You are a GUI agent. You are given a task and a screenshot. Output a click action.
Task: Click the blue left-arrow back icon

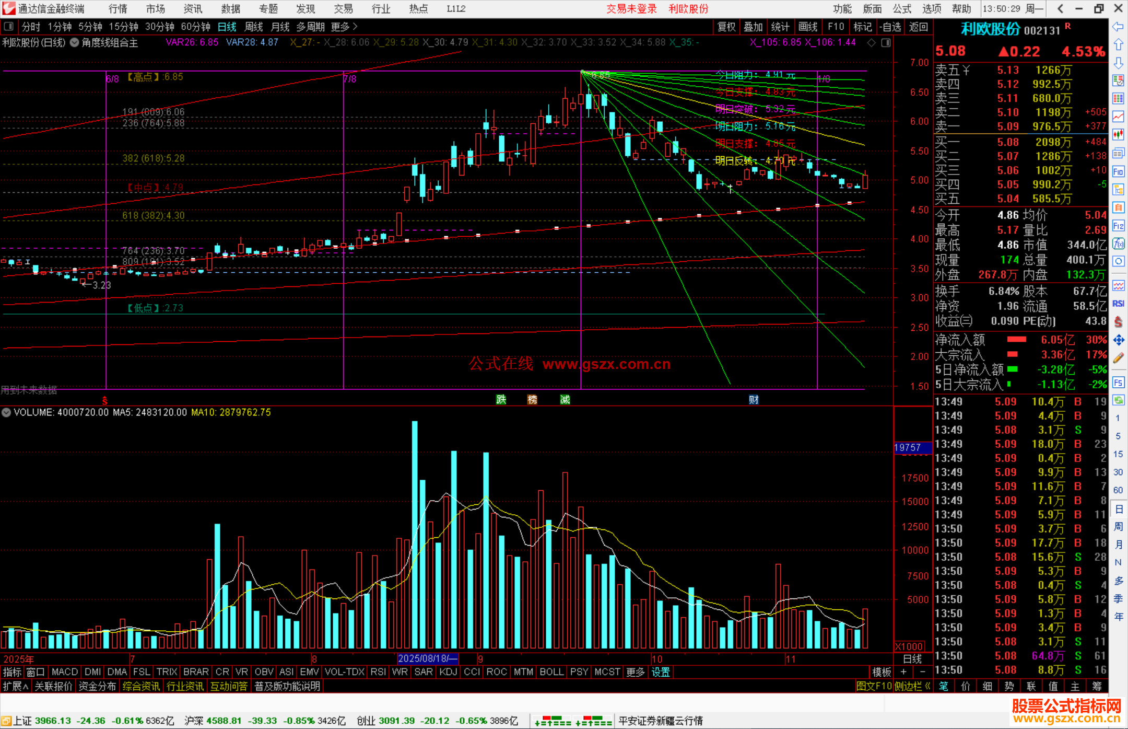tap(1118, 27)
